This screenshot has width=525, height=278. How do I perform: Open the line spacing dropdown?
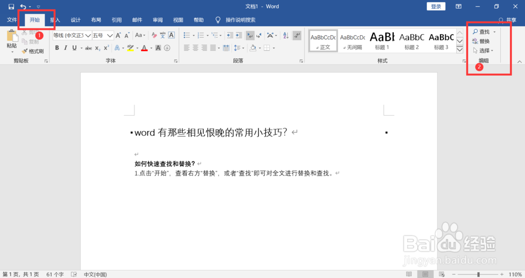238,48
